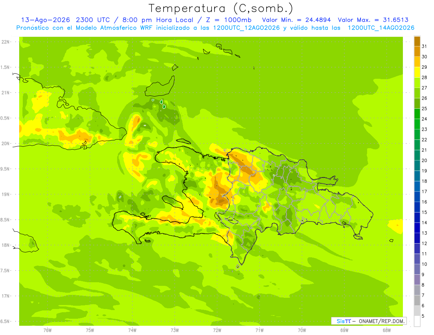This screenshot has height=335, width=434.
Task: Click the legend value "26"
Action: tap(424, 98)
